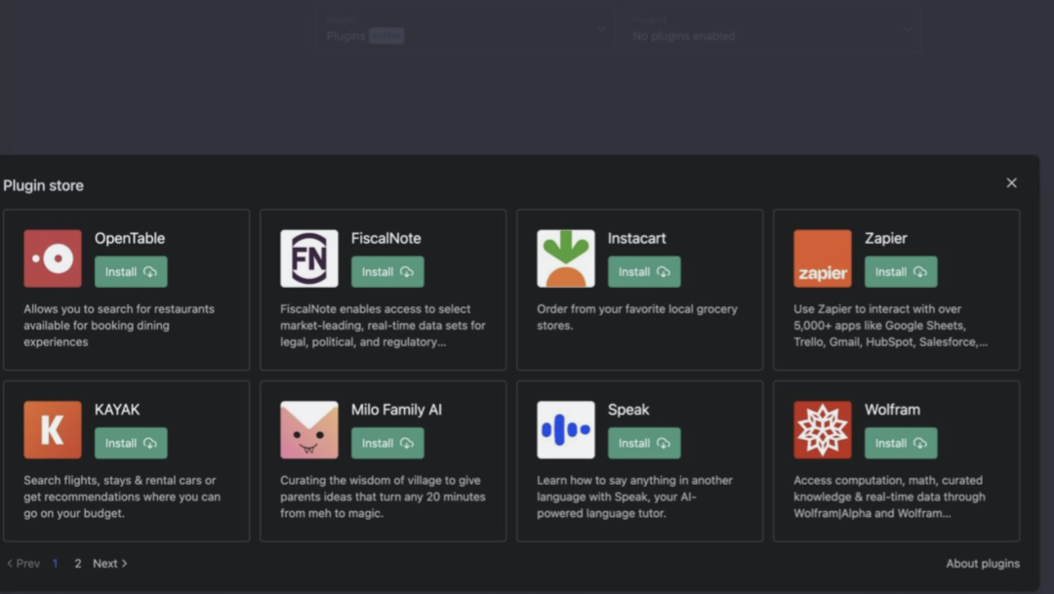Click the FiscalNote FN logo
This screenshot has width=1054, height=594.
point(309,258)
